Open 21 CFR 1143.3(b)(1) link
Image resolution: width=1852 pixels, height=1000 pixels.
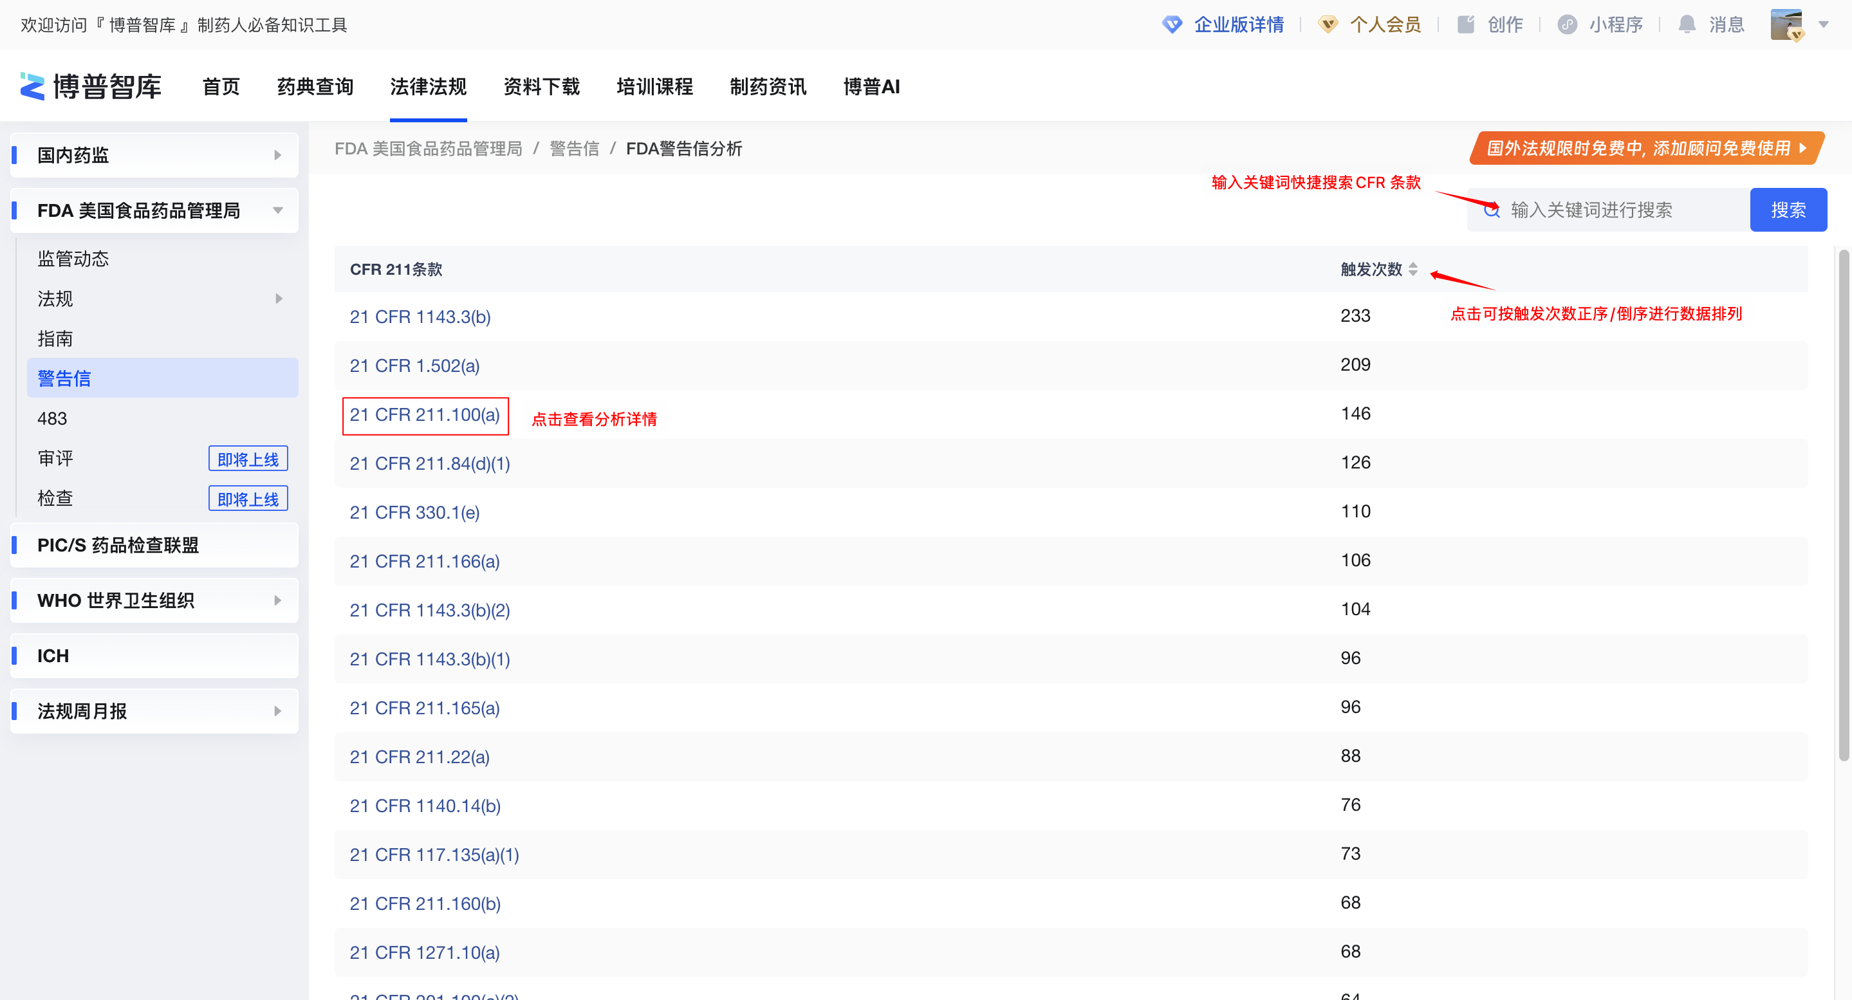tap(429, 658)
